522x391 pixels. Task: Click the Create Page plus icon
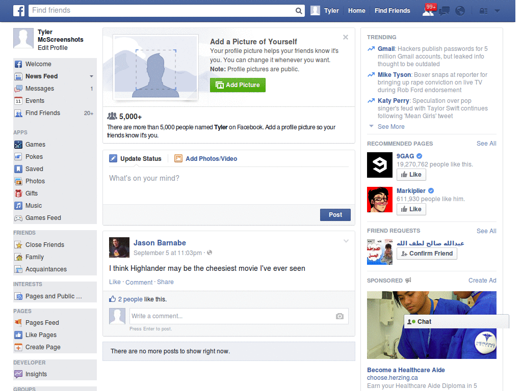(18, 347)
